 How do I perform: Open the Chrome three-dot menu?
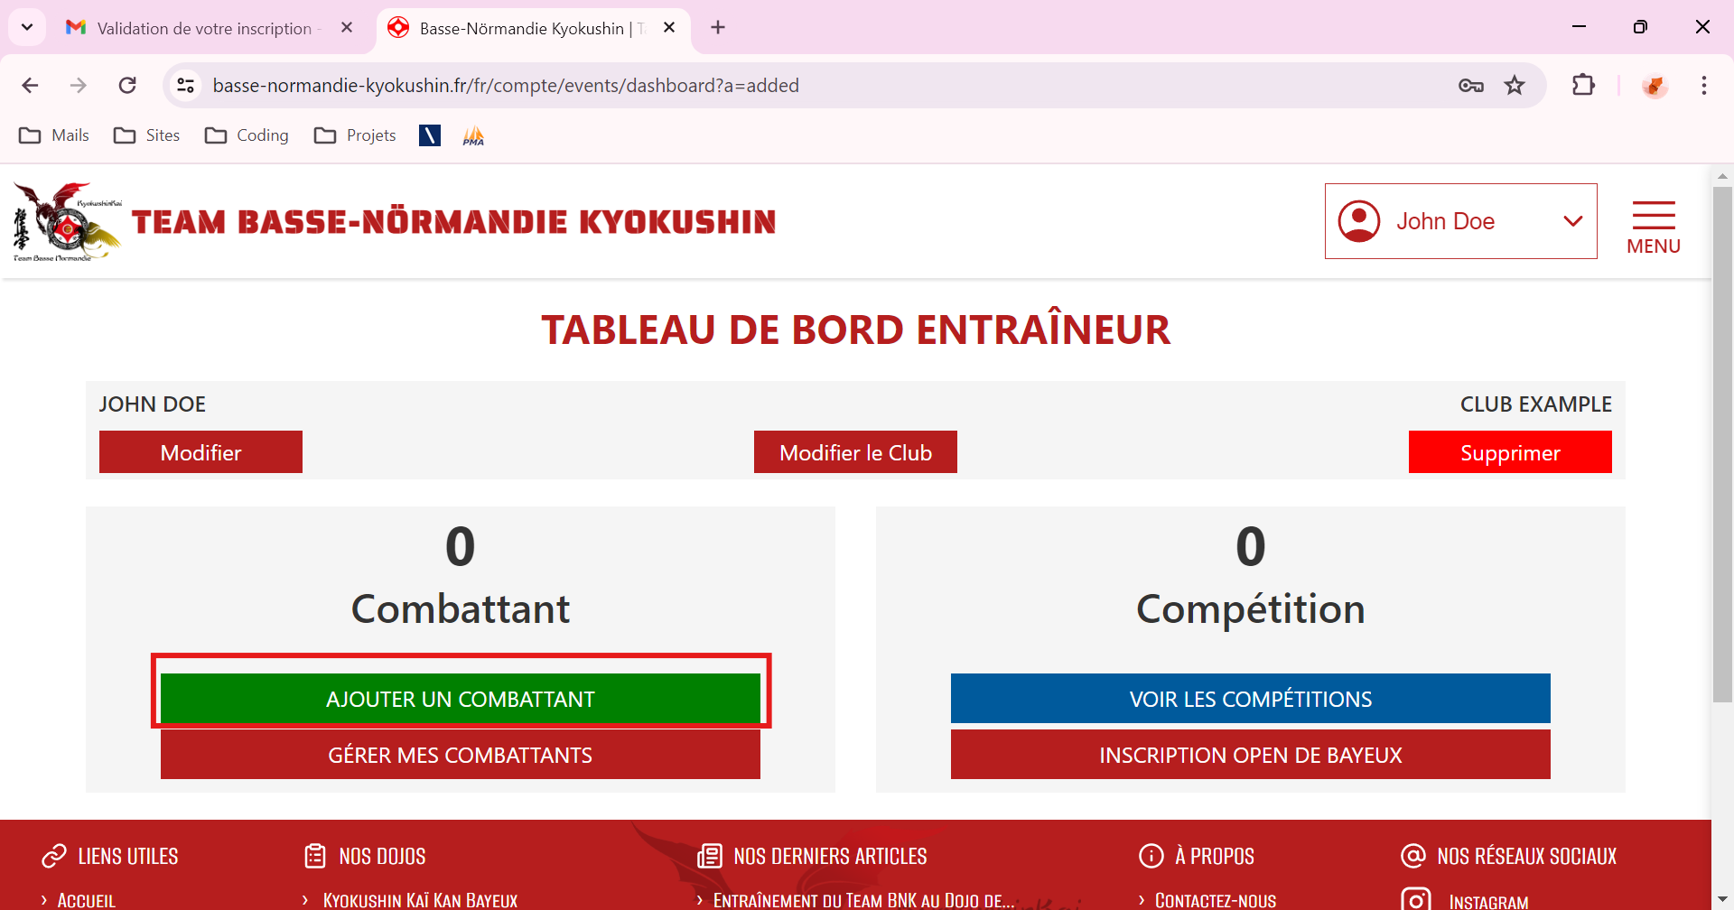click(1703, 86)
